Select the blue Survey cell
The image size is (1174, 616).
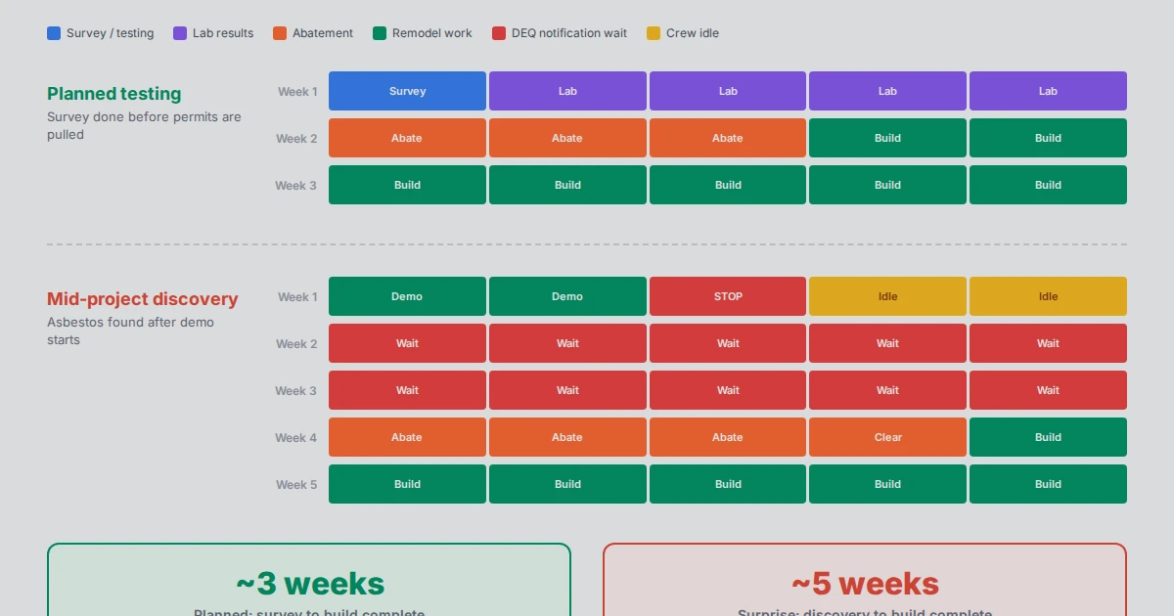pos(407,91)
